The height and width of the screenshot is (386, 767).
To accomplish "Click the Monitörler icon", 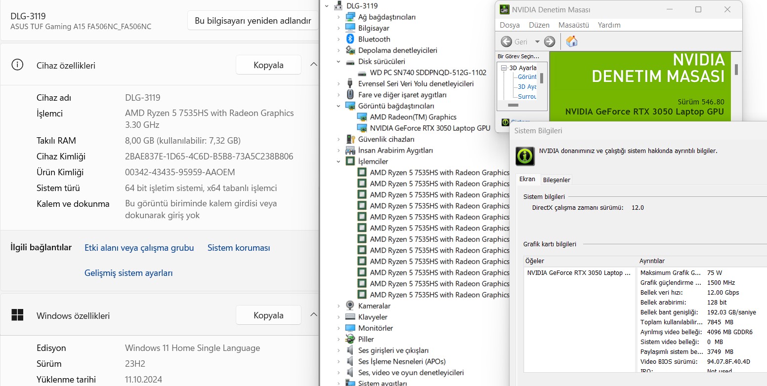I will [x=350, y=328].
